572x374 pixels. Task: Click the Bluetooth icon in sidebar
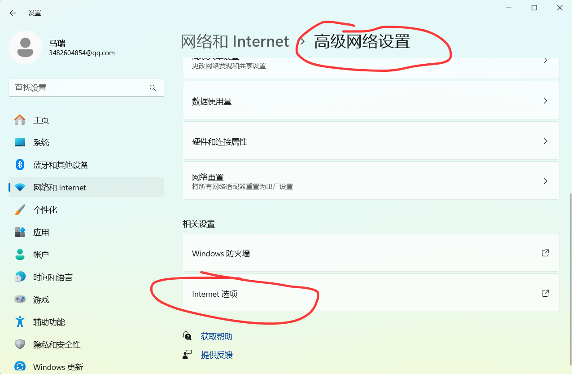[x=20, y=165]
